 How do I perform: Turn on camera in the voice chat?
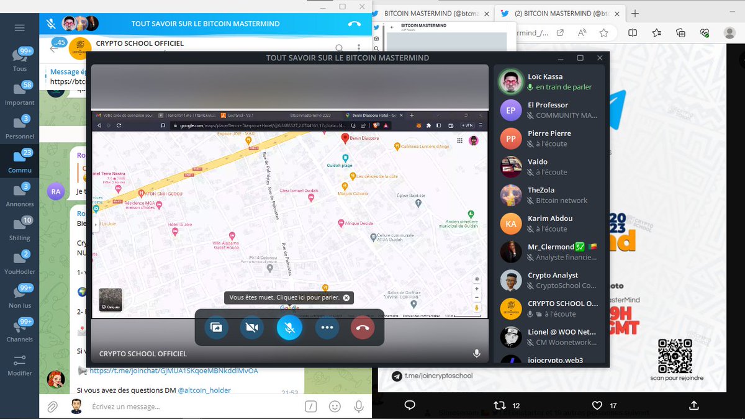tap(252, 327)
